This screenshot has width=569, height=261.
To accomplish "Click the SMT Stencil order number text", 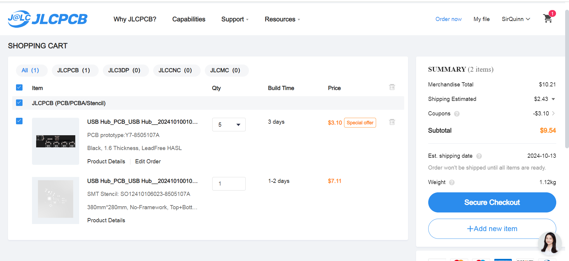I will pos(139,194).
